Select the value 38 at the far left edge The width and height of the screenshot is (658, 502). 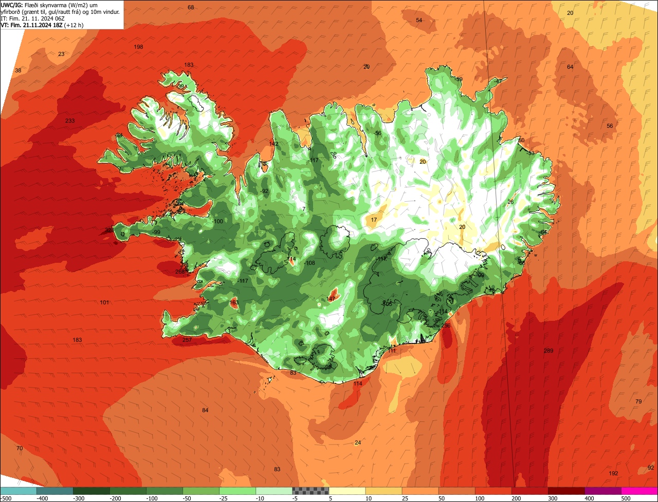[18, 70]
